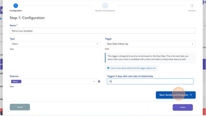Click the arrow icon on the Next button
206x116 pixels.
[191, 95]
